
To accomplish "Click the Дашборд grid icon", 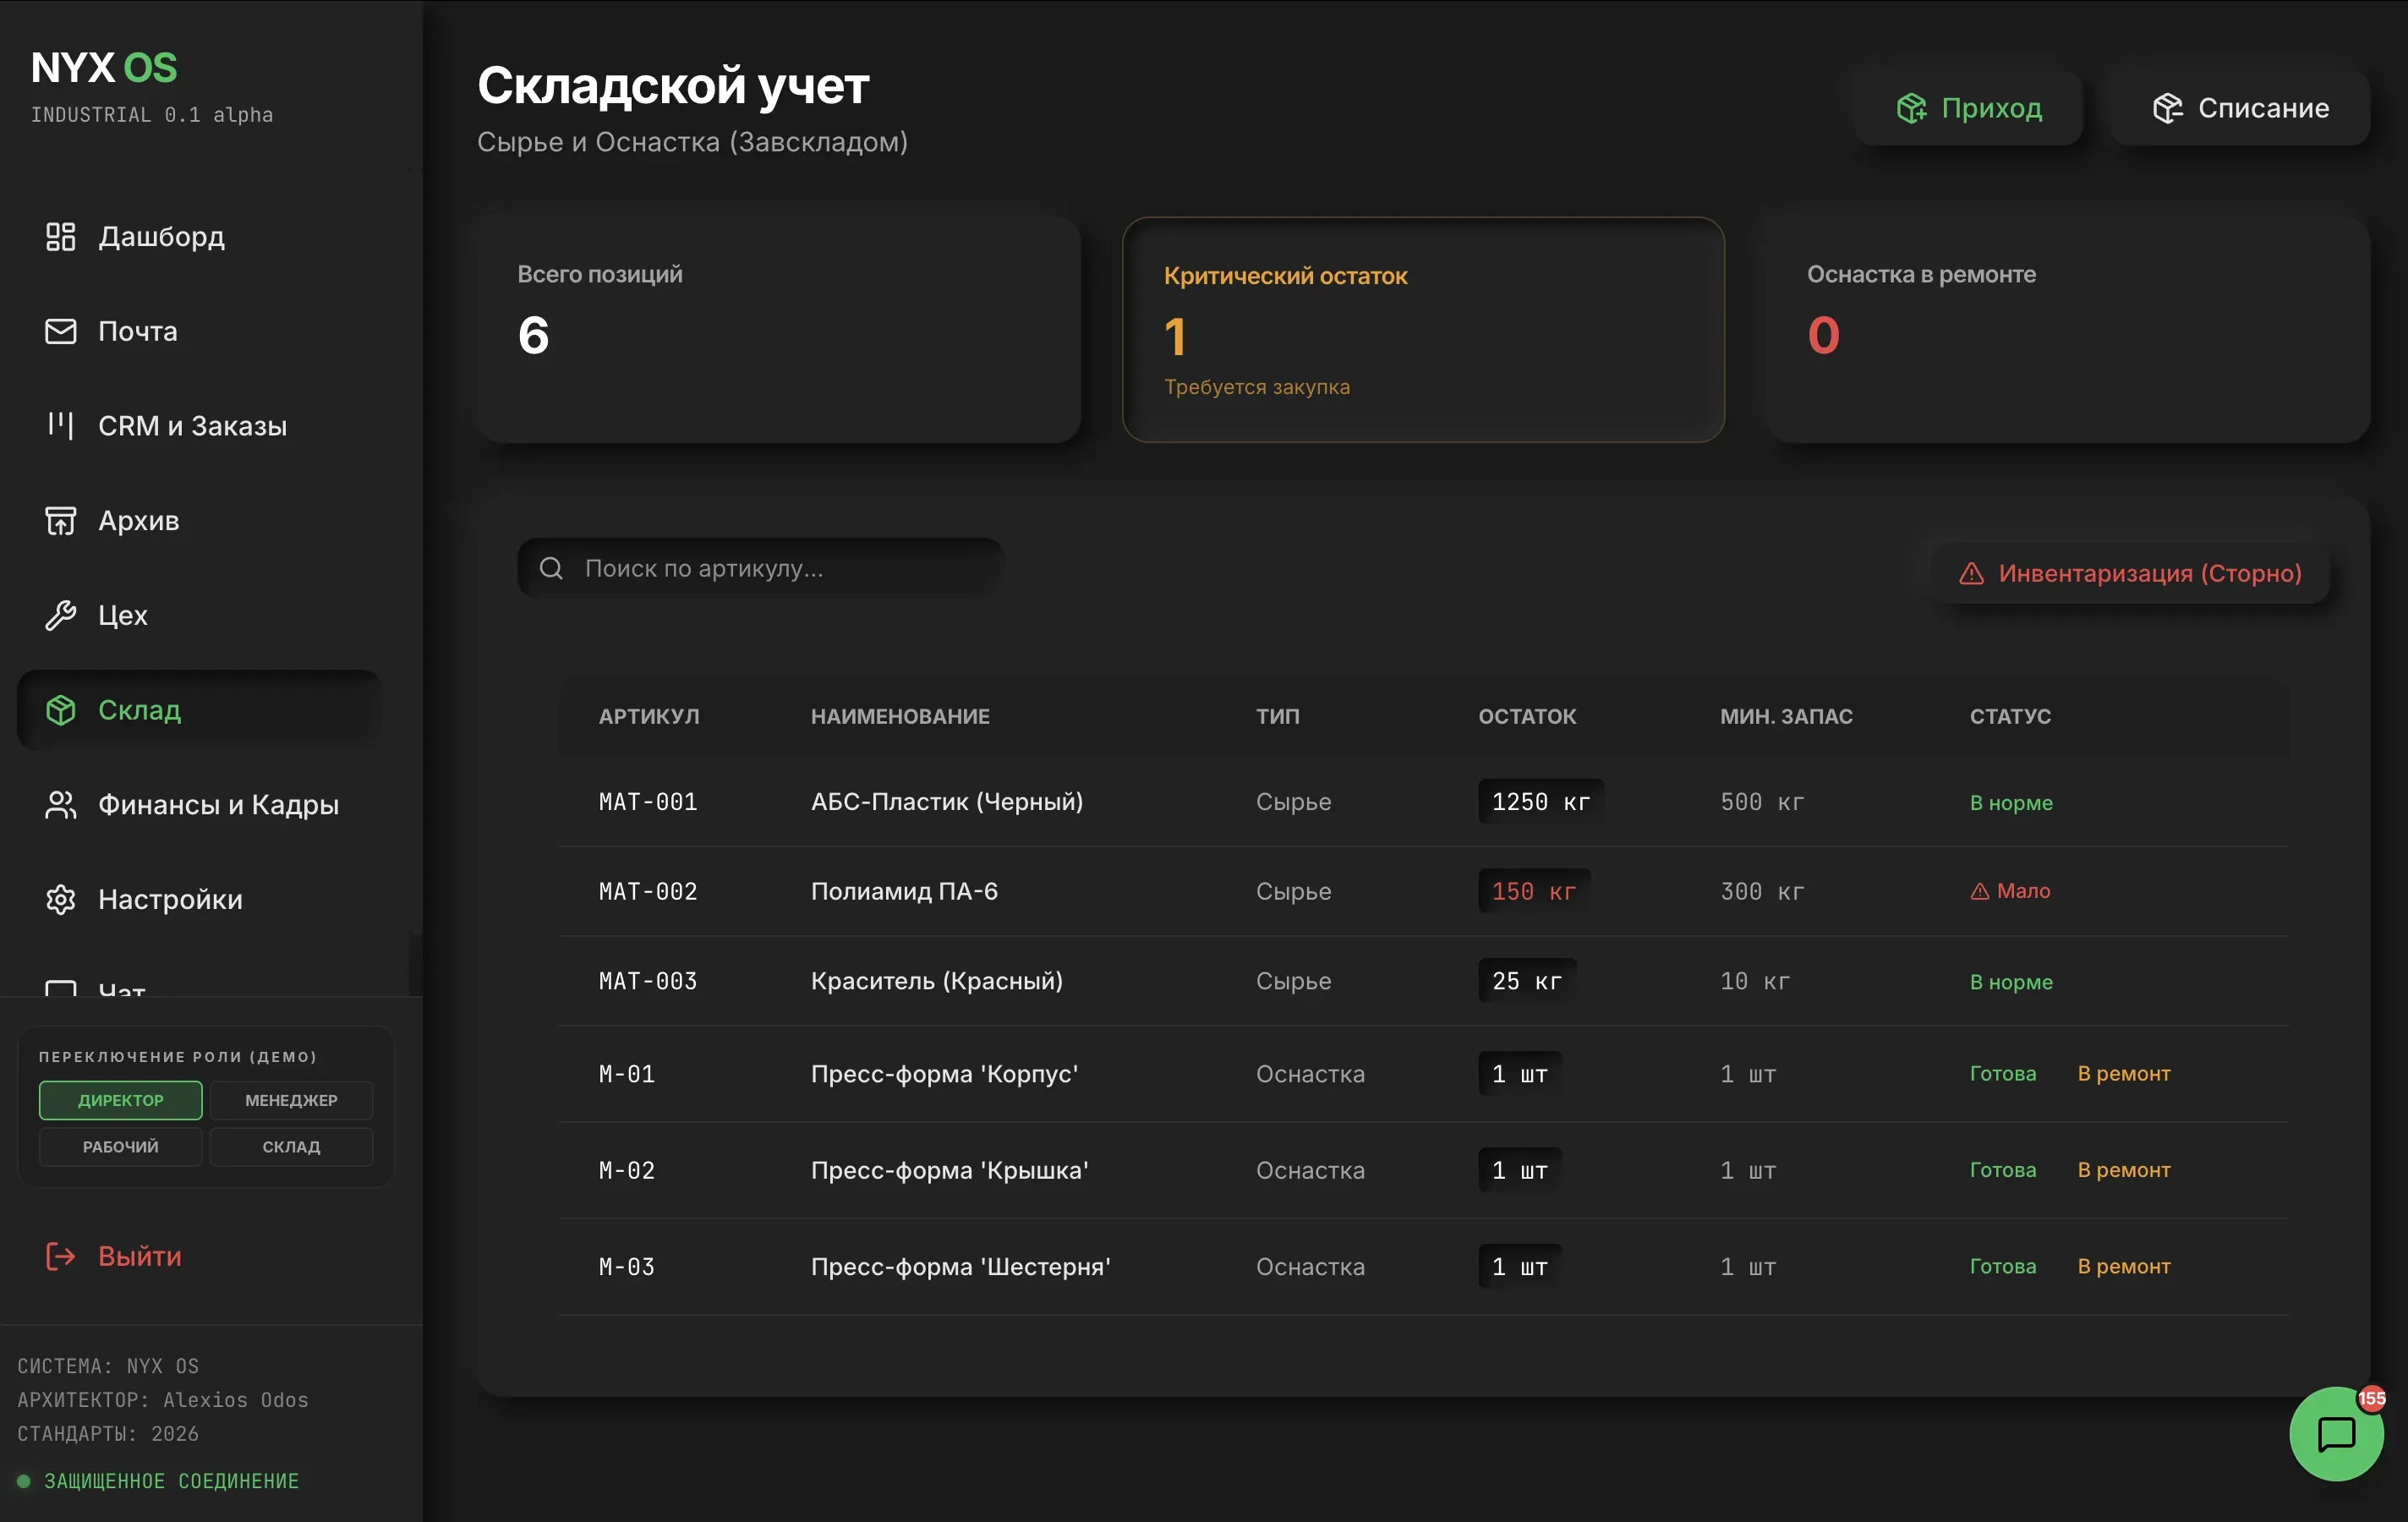I will (61, 237).
